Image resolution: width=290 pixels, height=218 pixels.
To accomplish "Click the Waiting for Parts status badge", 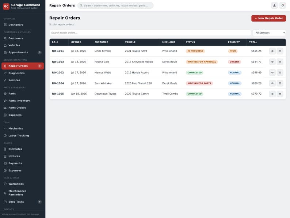I will tap(199, 83).
